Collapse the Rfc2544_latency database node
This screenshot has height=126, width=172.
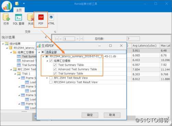pos(7,48)
